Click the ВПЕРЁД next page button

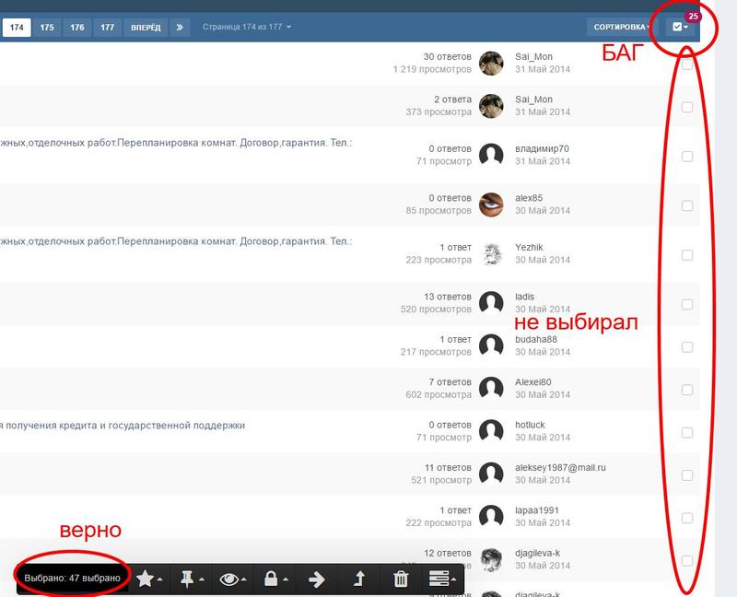click(146, 28)
